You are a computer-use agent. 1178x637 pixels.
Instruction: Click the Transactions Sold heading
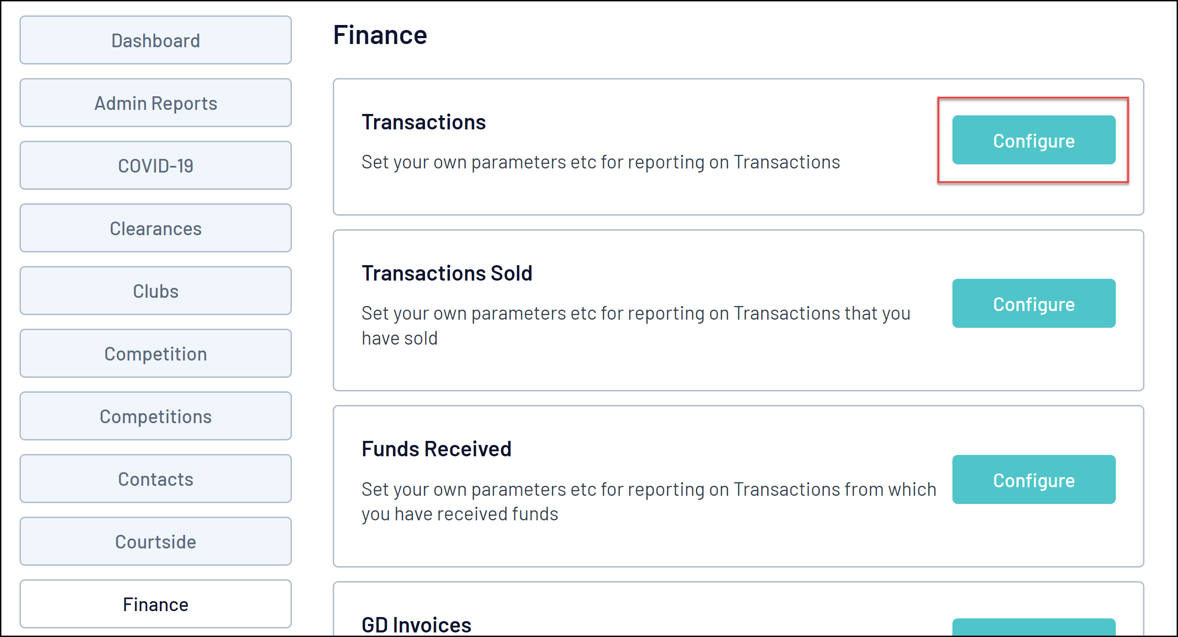pos(447,273)
